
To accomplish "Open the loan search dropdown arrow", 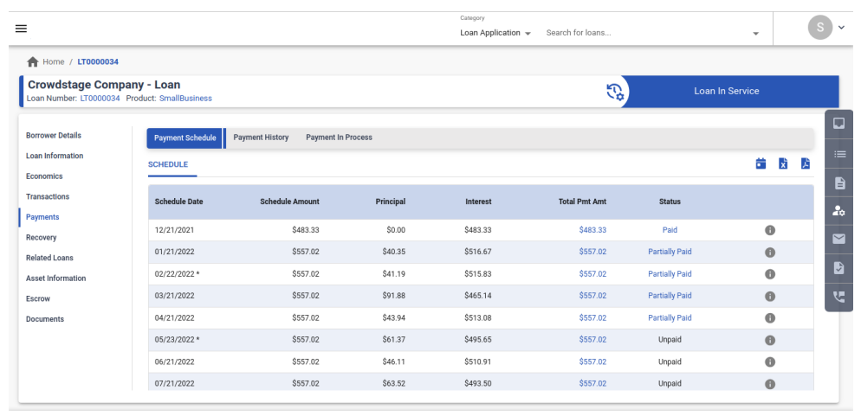I will tap(755, 34).
